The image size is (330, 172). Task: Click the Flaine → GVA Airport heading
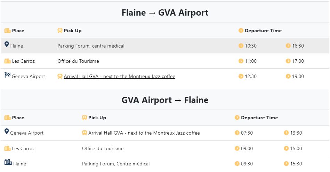tap(165, 12)
